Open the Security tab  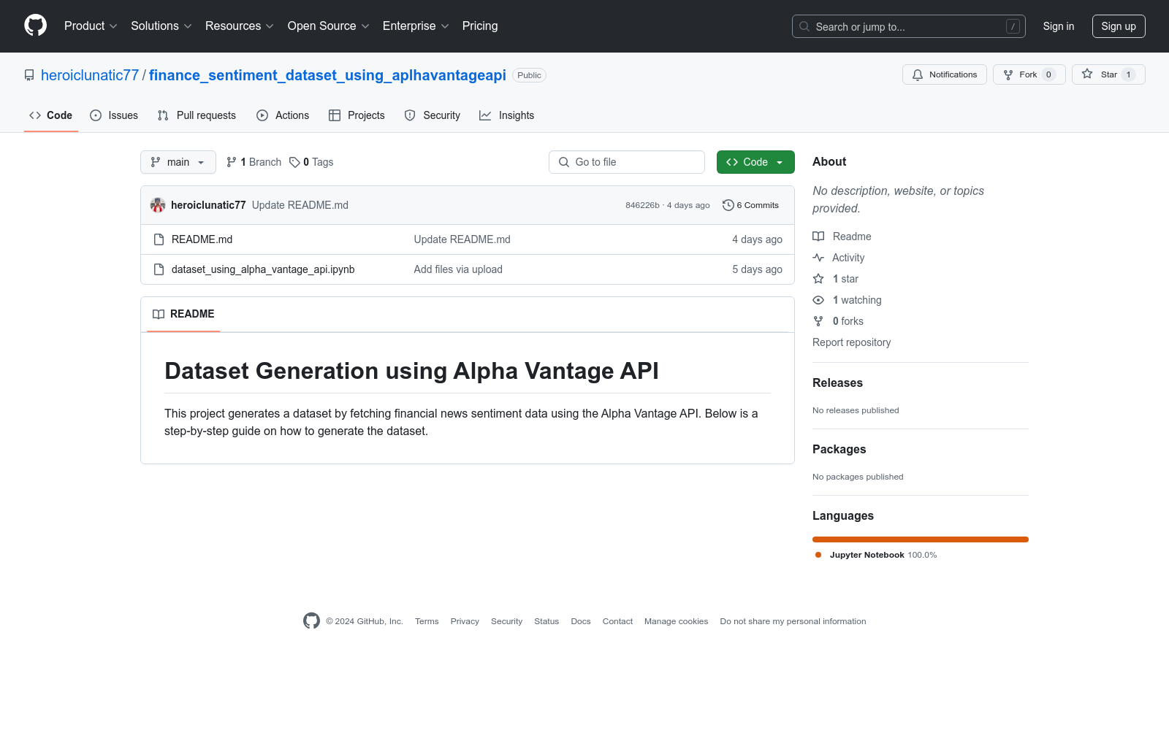(x=433, y=115)
